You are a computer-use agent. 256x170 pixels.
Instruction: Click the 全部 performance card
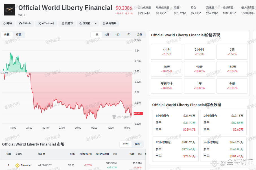(x=232, y=86)
